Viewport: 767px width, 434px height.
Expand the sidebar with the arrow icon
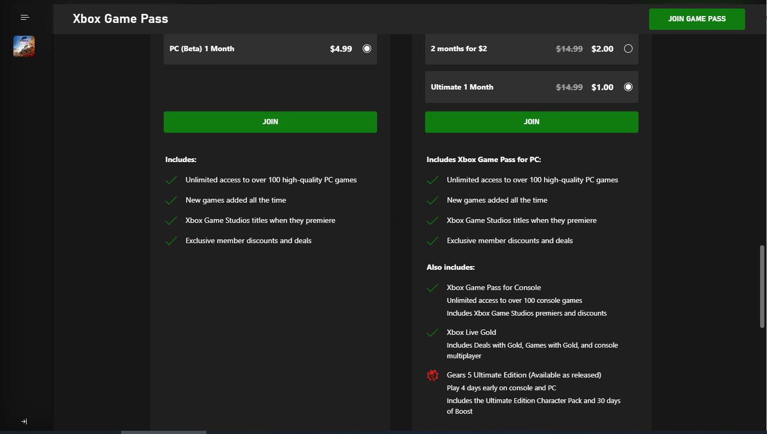(24, 422)
